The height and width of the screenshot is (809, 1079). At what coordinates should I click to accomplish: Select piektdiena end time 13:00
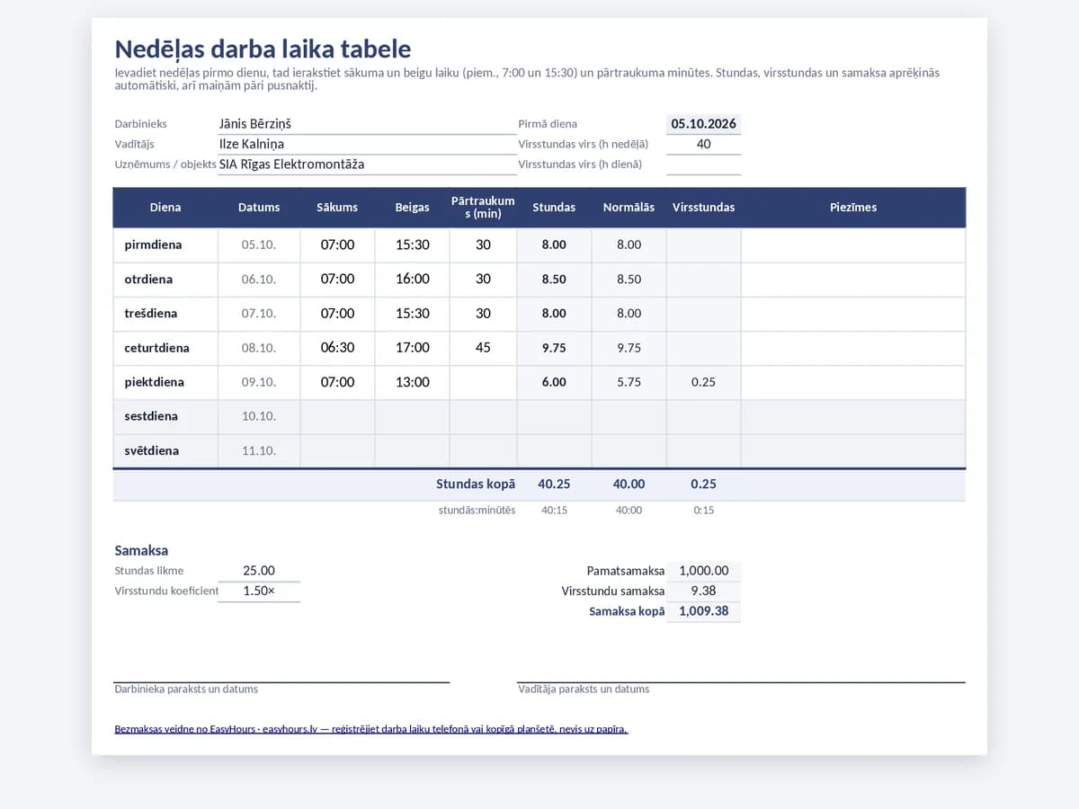(x=412, y=382)
